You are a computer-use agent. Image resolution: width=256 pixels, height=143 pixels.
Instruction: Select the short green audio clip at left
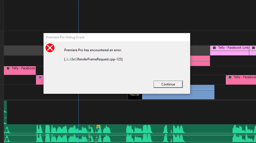coord(5,112)
